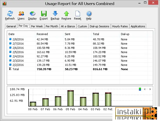Click the 06 Feb chart bar

(58, 101)
